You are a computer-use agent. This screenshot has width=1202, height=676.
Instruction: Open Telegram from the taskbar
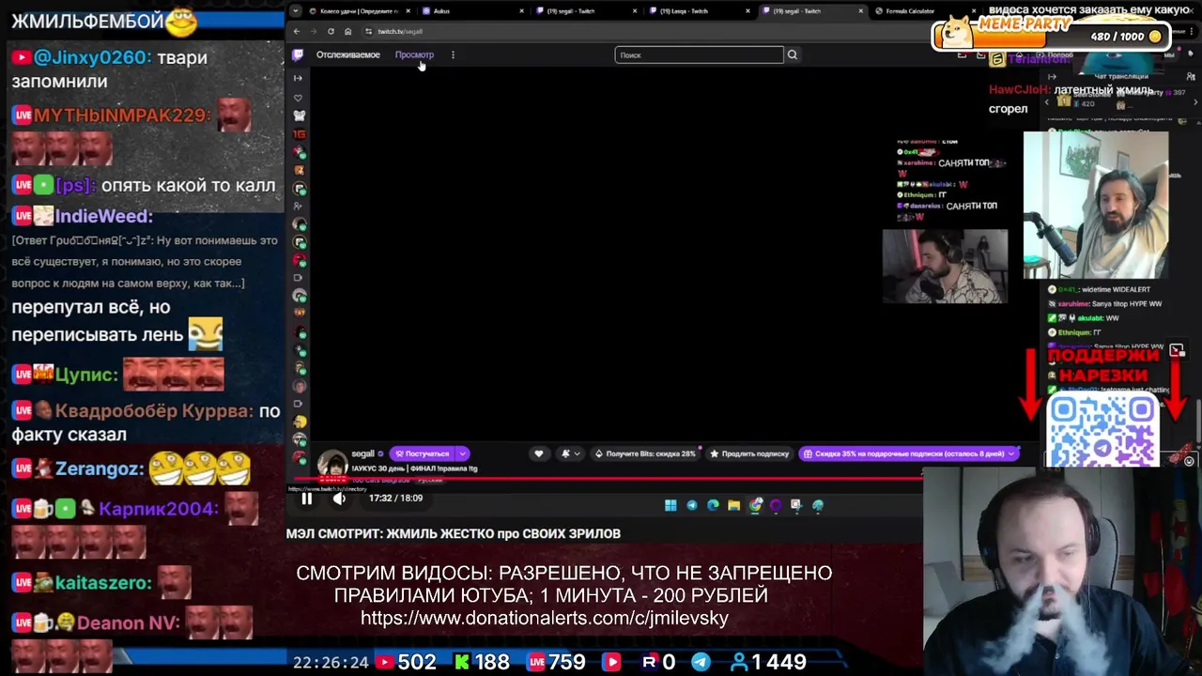point(692,505)
